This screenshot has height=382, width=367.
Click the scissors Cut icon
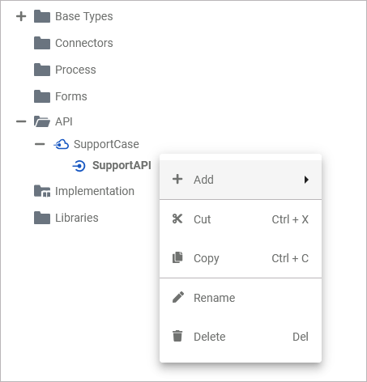pyautogui.click(x=177, y=219)
